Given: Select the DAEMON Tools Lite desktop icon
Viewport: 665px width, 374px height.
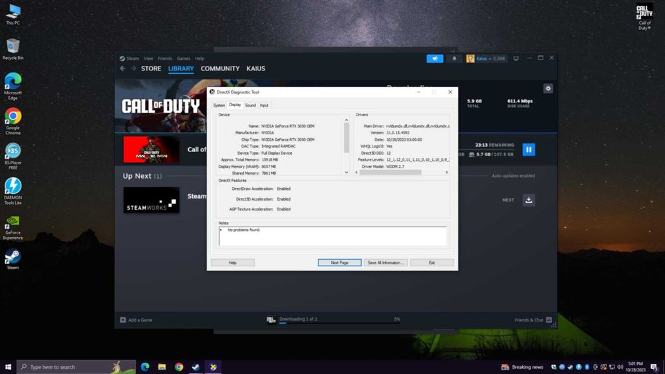Looking at the screenshot, I should click(13, 191).
